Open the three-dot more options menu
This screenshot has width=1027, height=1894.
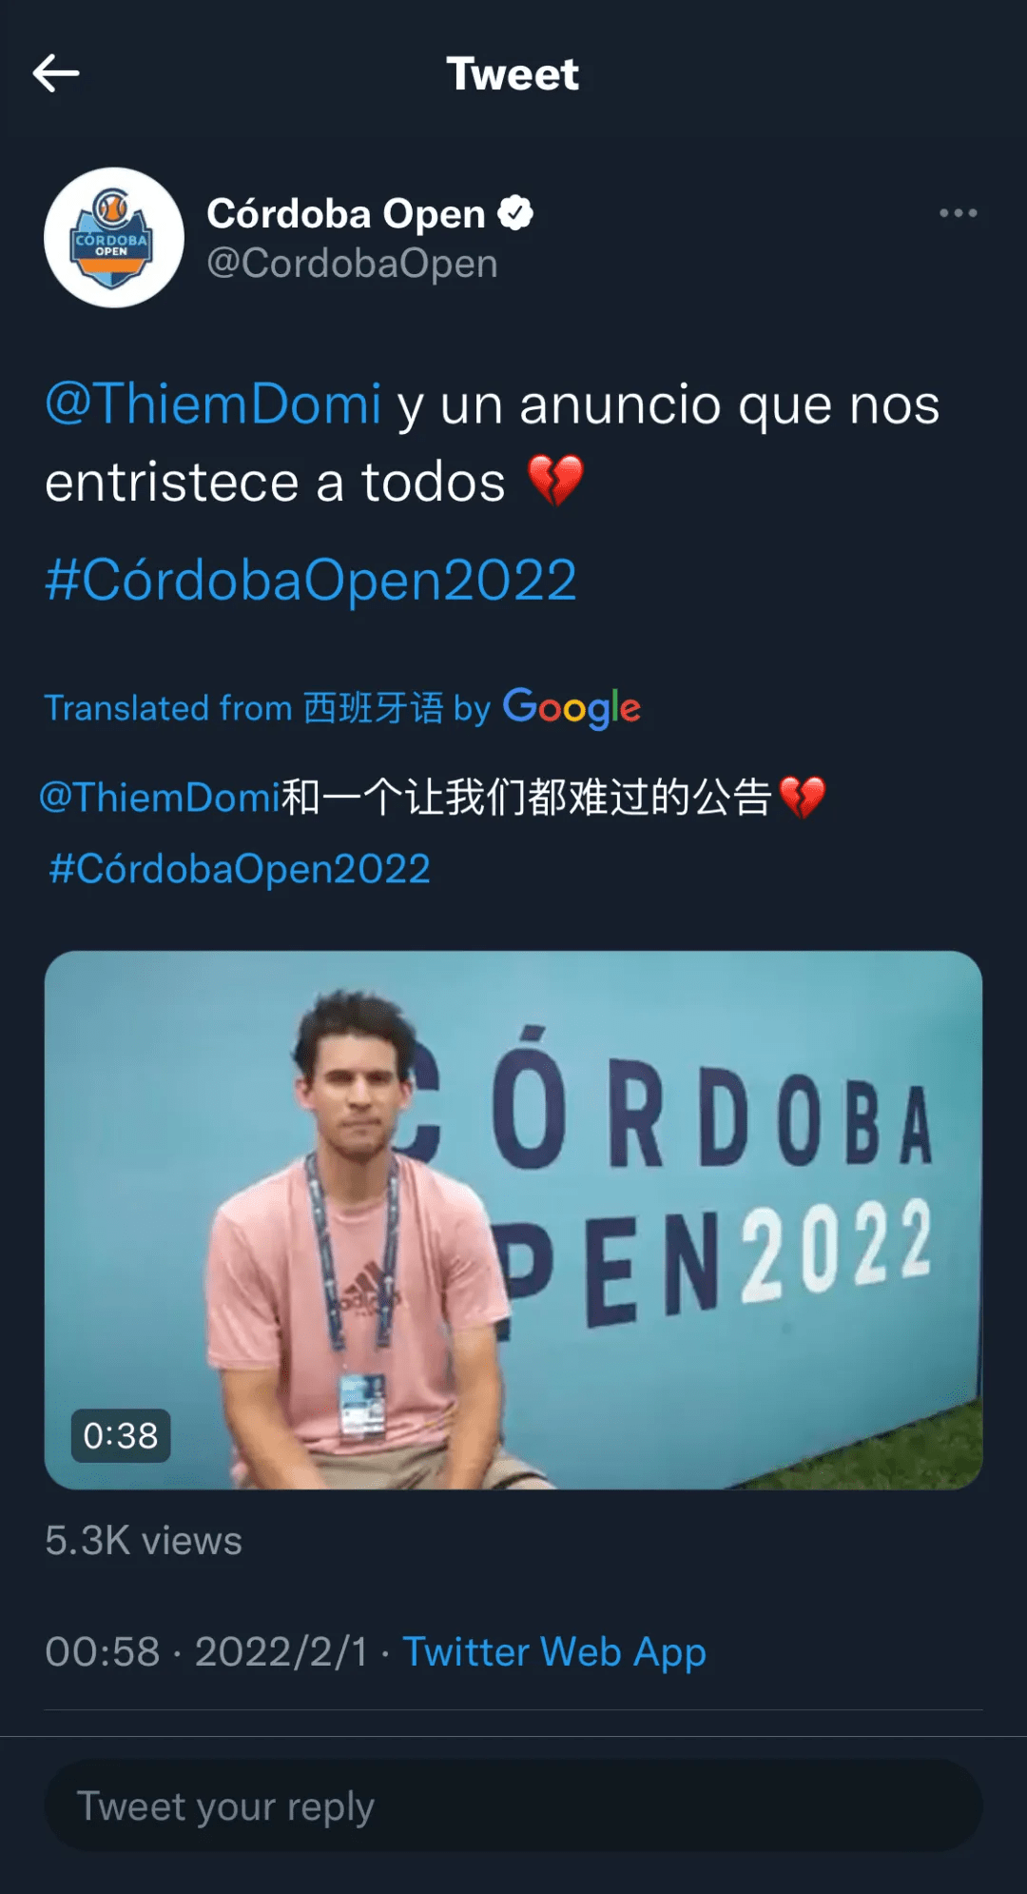(958, 213)
